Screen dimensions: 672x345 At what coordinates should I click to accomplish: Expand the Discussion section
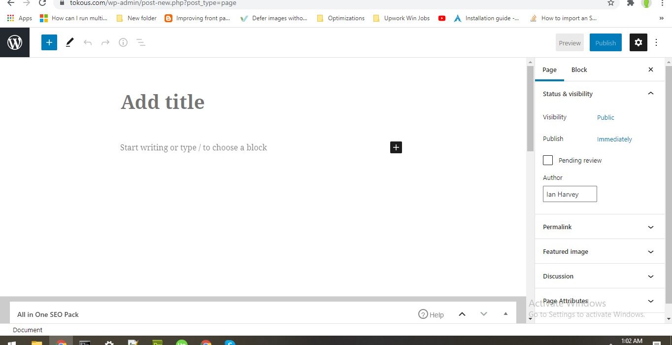point(600,276)
